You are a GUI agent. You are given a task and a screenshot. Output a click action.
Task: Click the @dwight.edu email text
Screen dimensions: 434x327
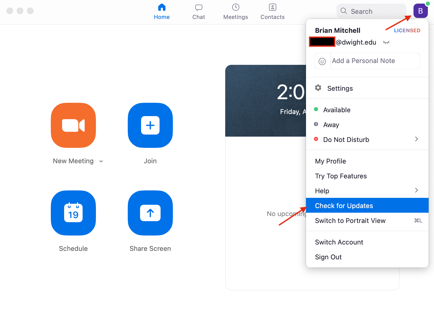(356, 42)
